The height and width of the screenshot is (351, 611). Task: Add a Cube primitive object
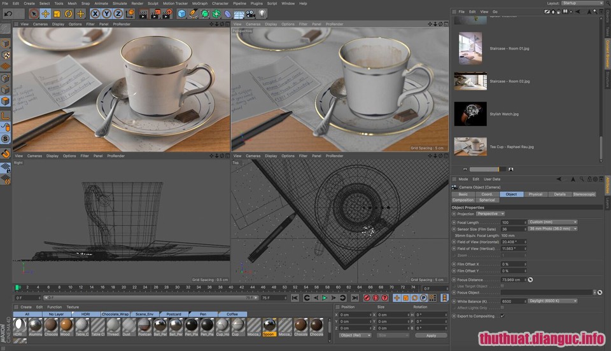(181, 14)
